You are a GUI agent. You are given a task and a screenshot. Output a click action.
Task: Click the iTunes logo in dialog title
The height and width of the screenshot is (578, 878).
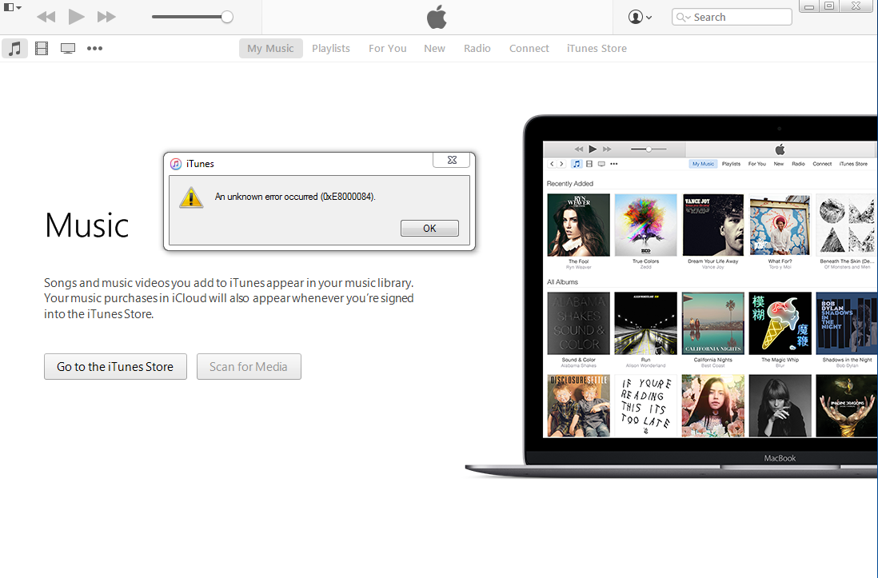pos(176,164)
